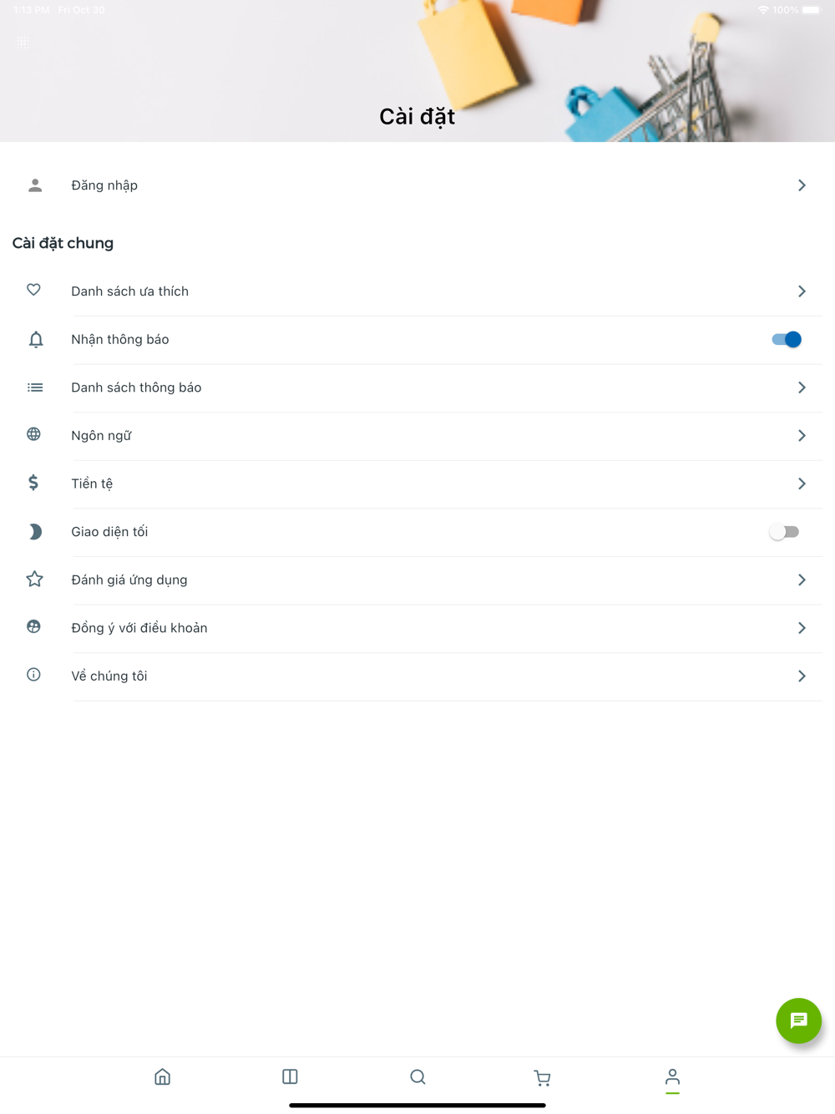
Task: Expand Đăng nhập using its chevron
Action: [x=802, y=185]
